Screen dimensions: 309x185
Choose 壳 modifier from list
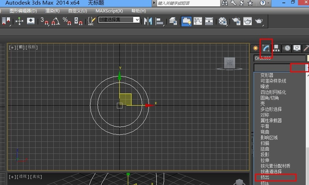pyautogui.click(x=263, y=103)
